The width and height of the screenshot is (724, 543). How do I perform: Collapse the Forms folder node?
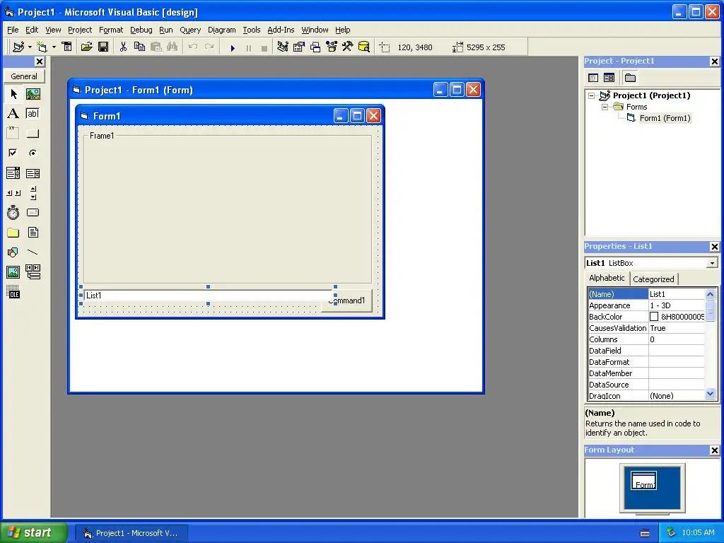605,107
